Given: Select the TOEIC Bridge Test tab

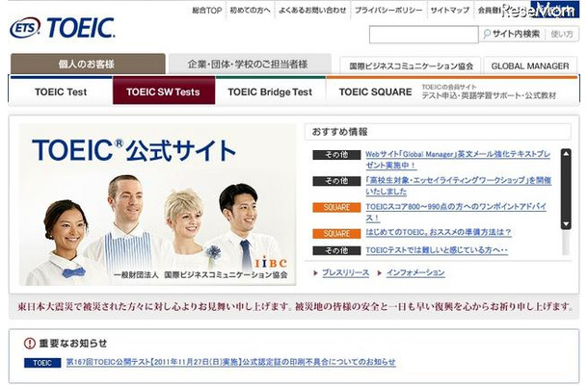Looking at the screenshot, I should (x=270, y=91).
